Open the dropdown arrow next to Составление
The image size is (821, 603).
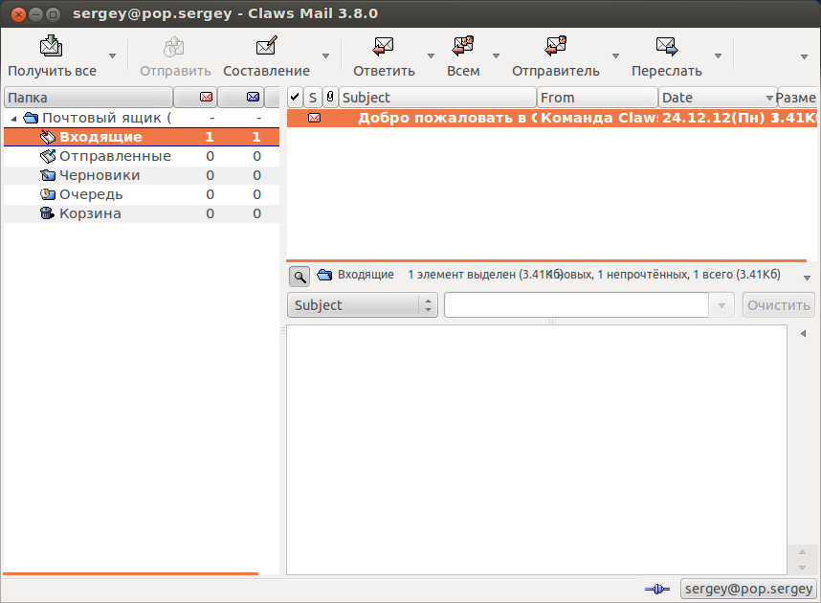click(325, 56)
